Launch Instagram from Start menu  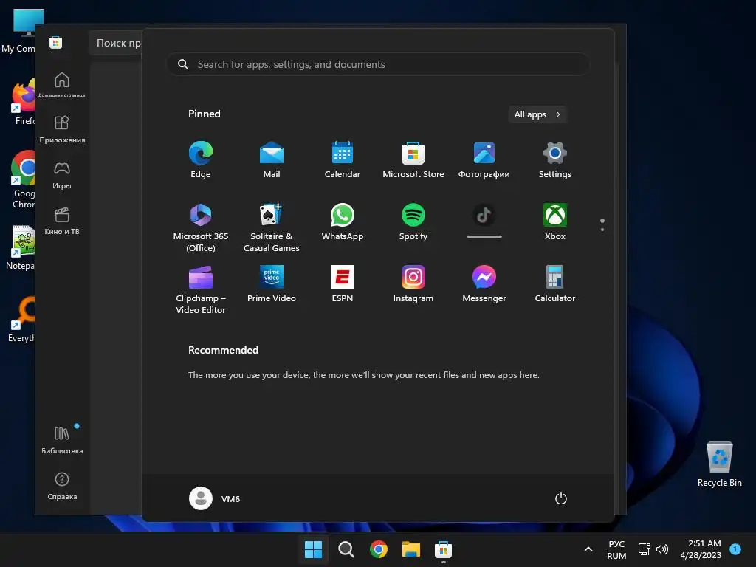coord(413,283)
